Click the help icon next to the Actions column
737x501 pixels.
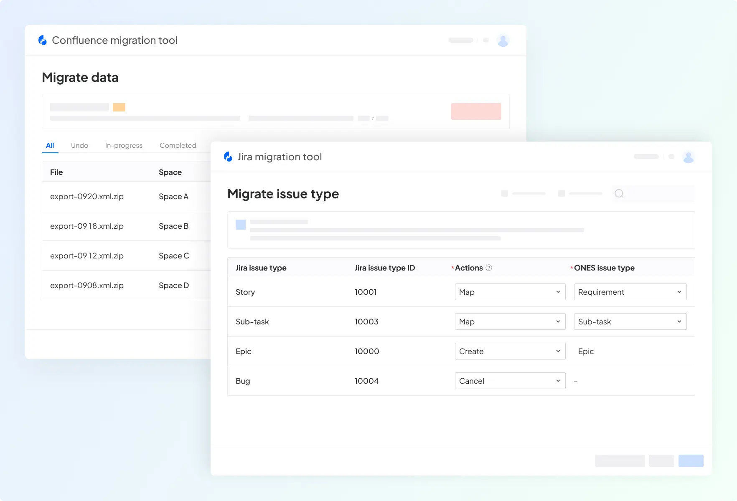coord(489,268)
